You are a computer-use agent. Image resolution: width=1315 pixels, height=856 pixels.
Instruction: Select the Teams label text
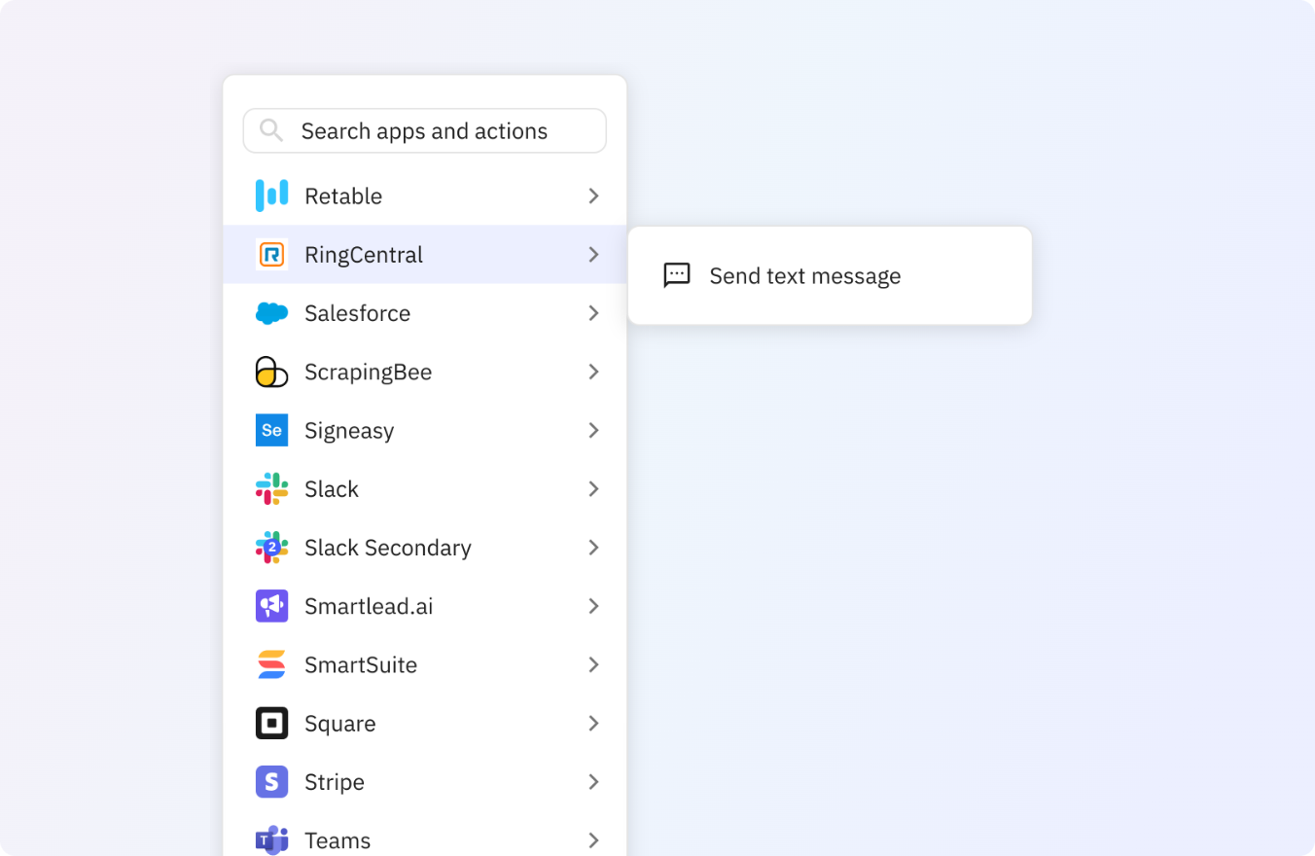tap(338, 839)
